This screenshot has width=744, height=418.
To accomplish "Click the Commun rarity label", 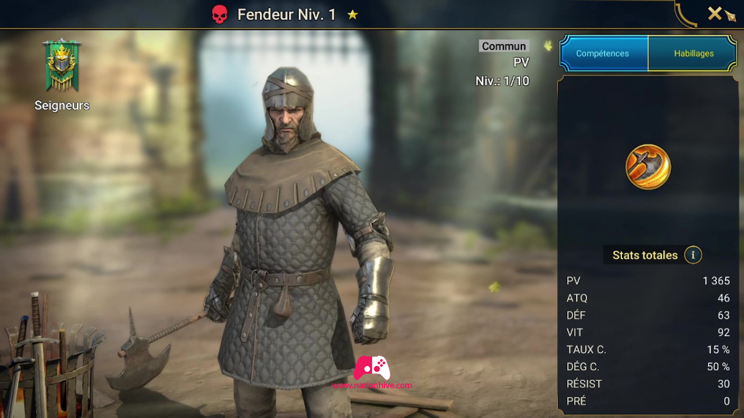I will [504, 46].
